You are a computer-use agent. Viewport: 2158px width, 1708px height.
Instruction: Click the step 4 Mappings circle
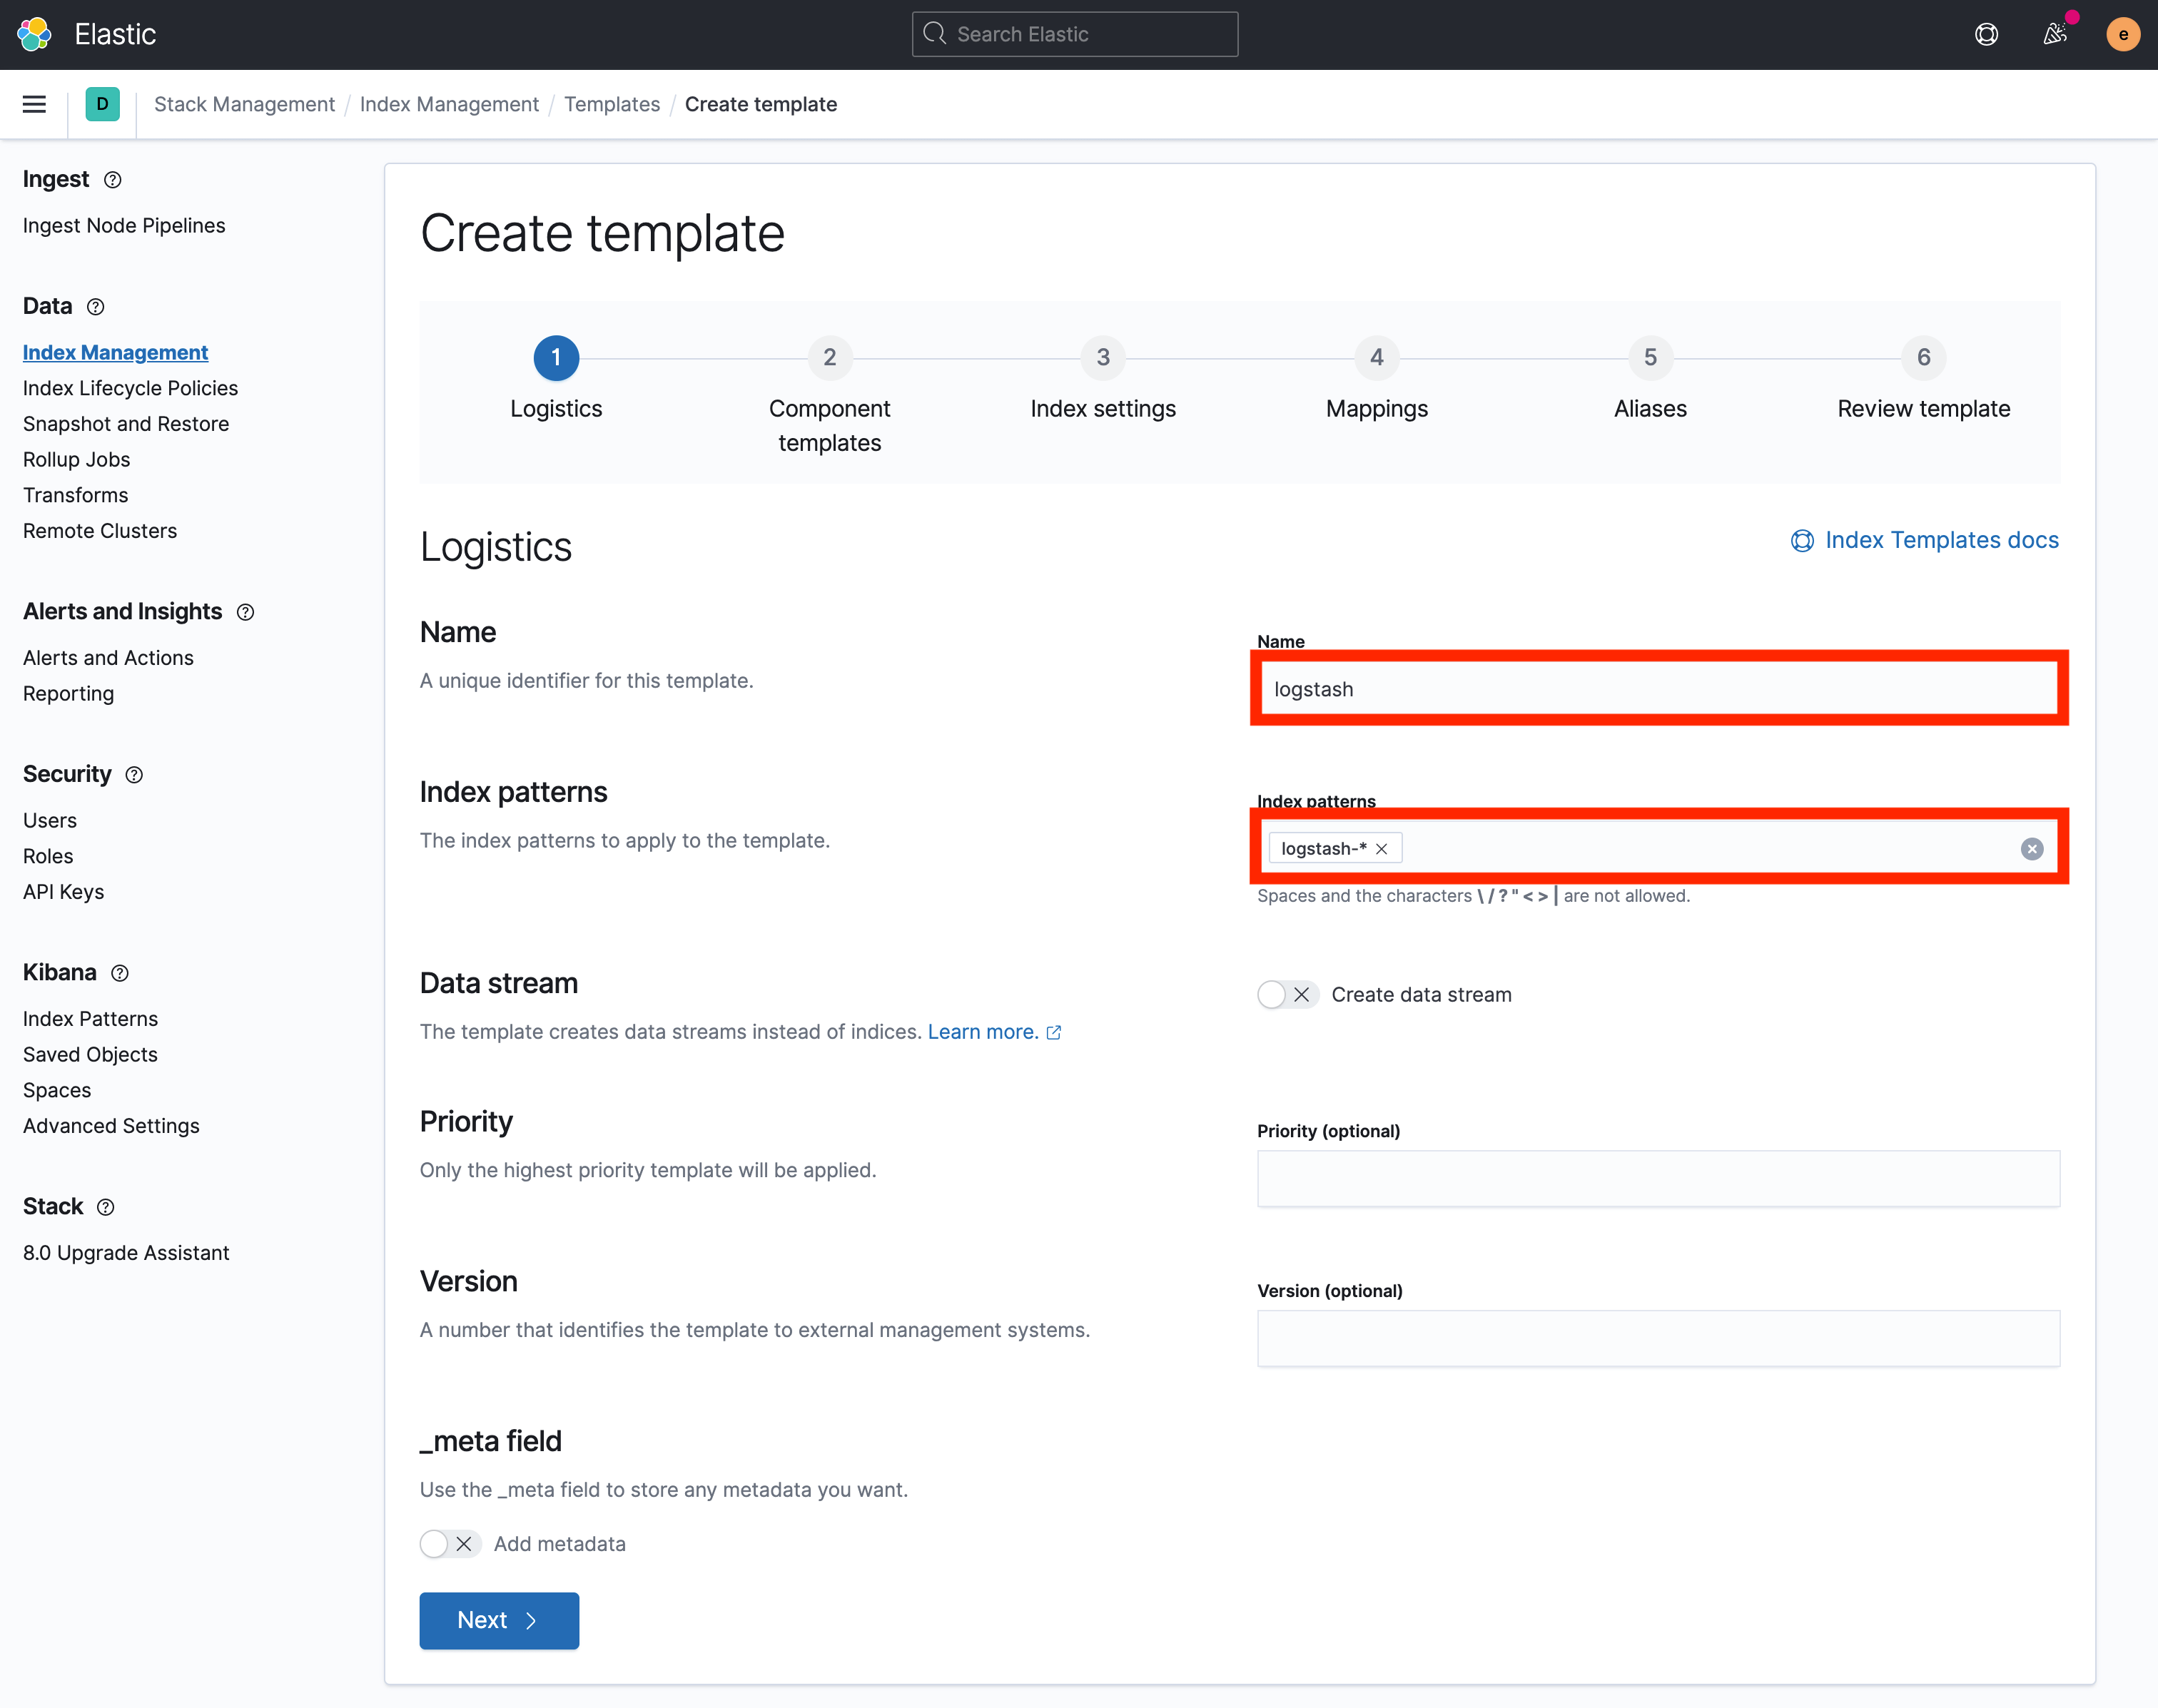tap(1377, 357)
